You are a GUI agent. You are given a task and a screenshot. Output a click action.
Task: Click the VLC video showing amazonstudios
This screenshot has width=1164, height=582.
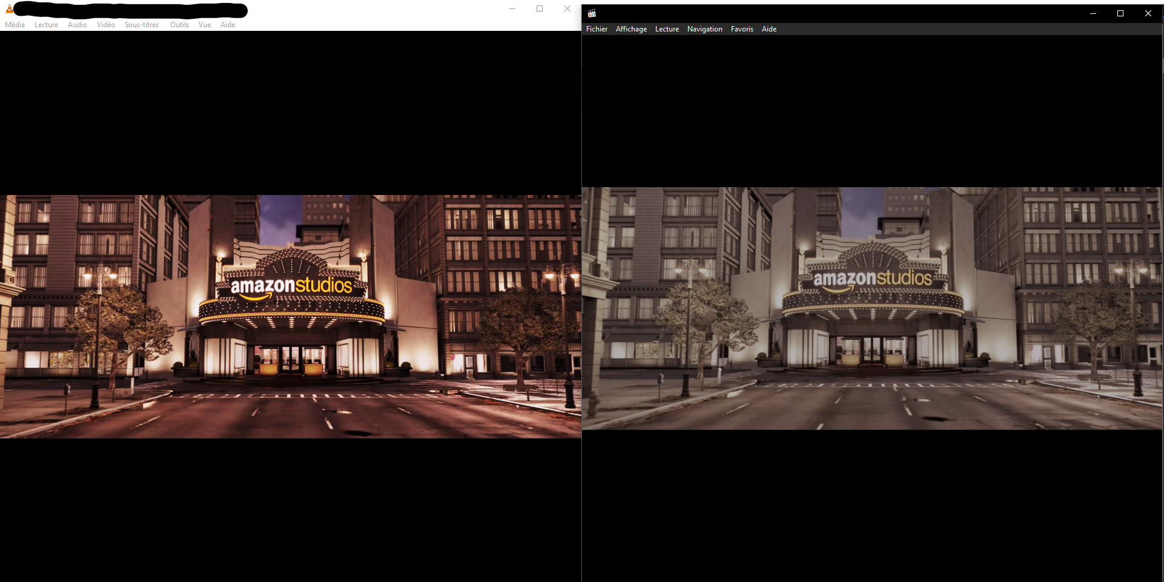tap(291, 316)
